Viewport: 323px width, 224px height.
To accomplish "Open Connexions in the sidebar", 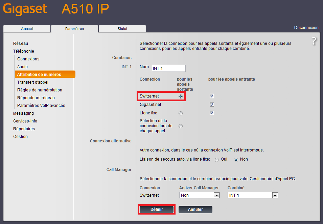I will coord(28,59).
